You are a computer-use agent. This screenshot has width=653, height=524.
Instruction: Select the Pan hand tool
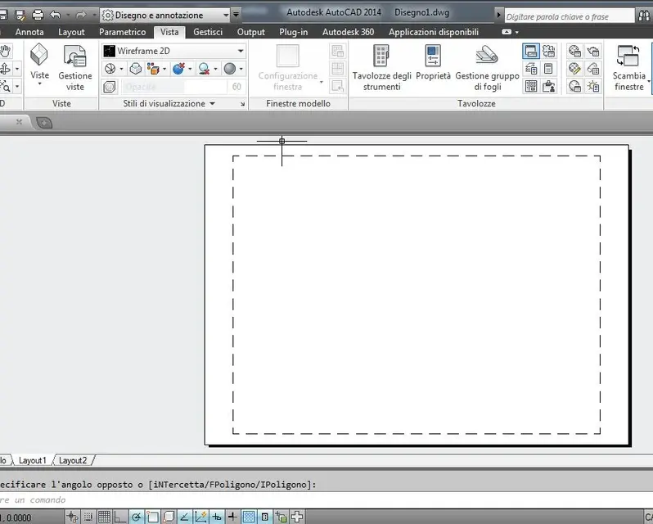(5, 52)
